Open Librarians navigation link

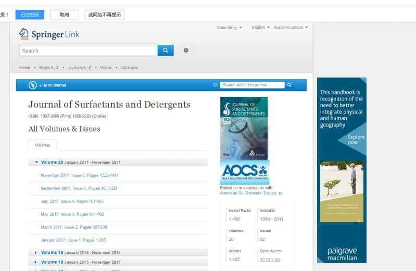tap(129, 68)
